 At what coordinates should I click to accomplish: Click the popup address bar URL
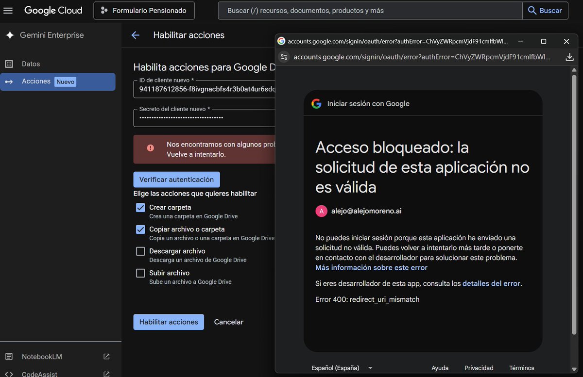coord(422,57)
